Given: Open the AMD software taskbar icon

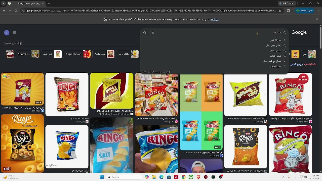Looking at the screenshot, I should 176,177.
